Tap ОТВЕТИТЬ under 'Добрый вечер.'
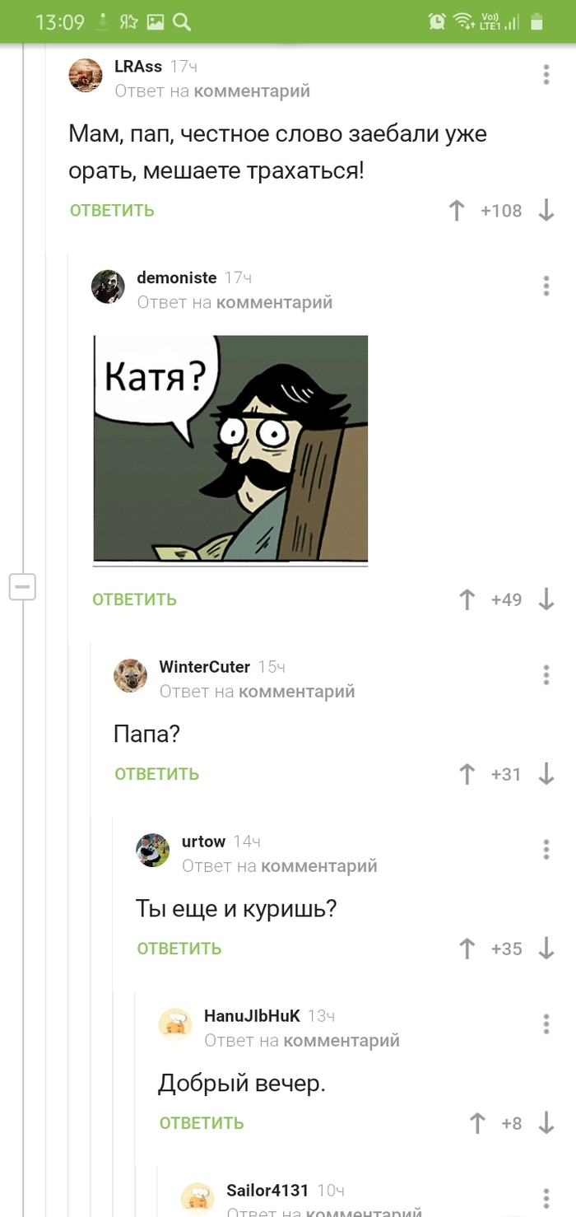This screenshot has height=1217, width=576. tap(202, 1123)
